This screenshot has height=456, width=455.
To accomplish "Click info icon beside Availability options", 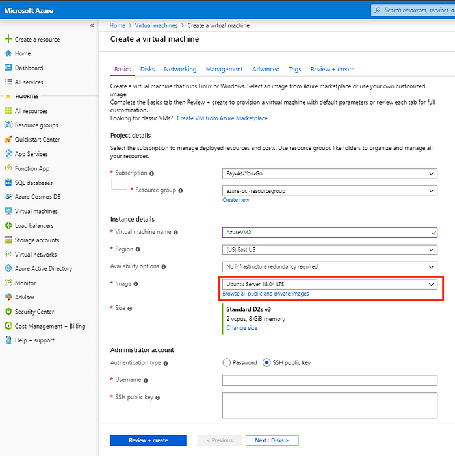I will coord(164,267).
